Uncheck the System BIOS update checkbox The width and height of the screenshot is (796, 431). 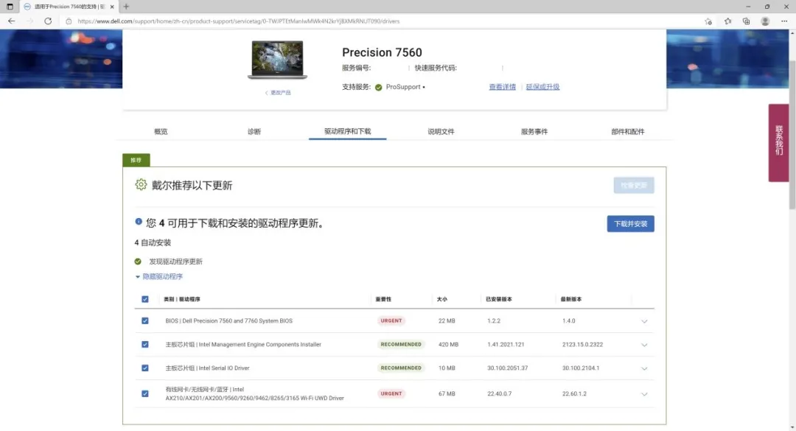[x=145, y=320]
